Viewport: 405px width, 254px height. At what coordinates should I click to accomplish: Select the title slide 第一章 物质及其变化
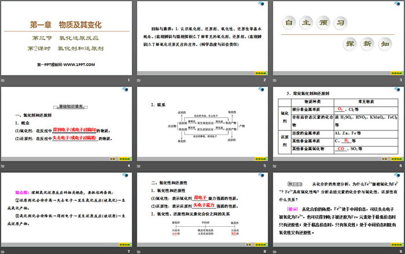point(67,38)
